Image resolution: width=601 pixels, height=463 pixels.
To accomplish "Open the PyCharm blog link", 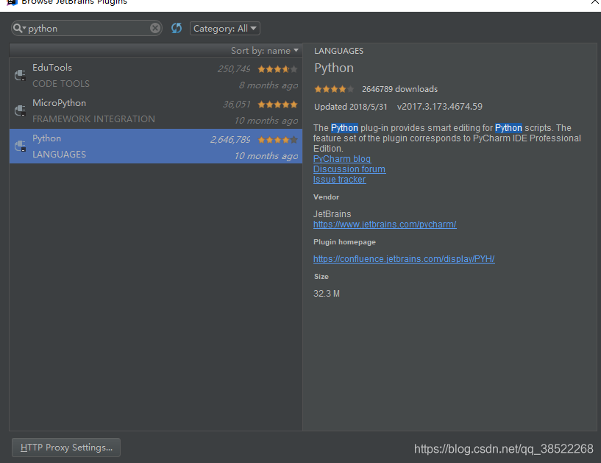I will [342, 159].
